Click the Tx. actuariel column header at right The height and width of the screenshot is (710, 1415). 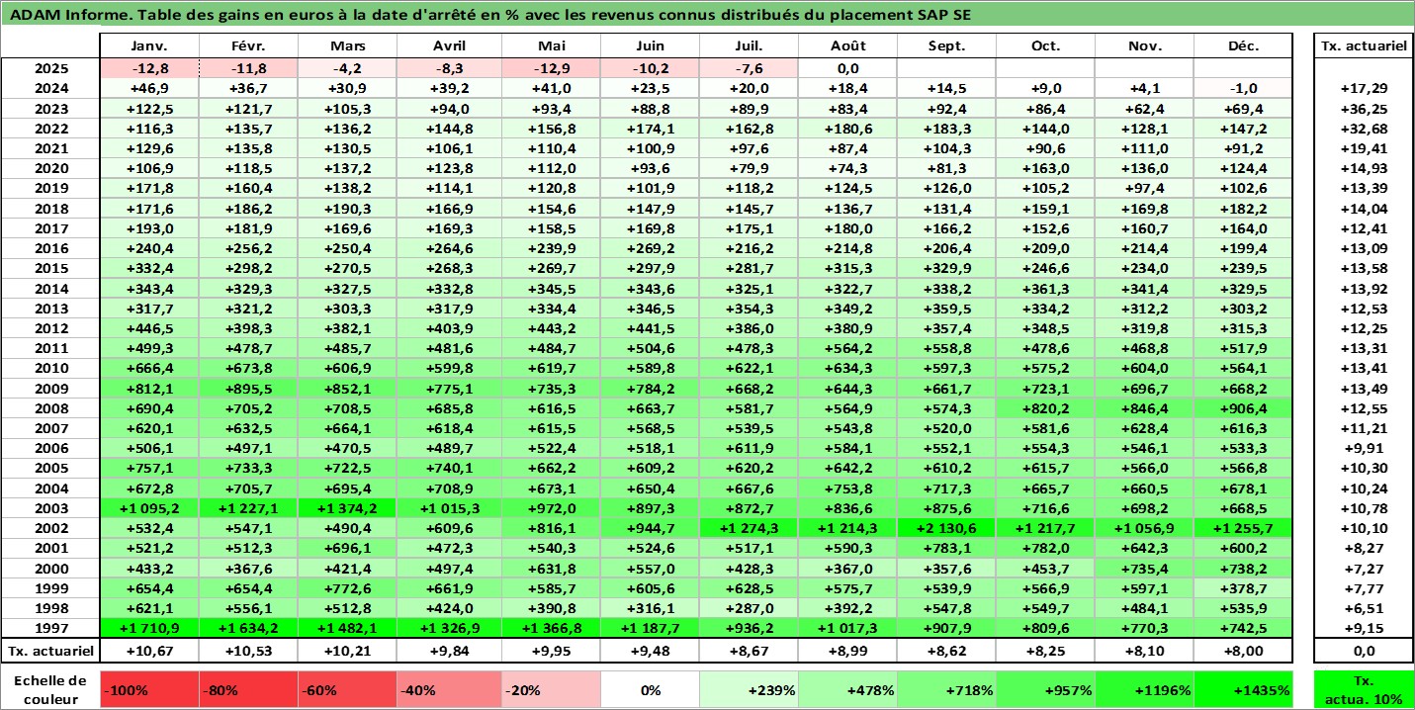pos(1363,46)
